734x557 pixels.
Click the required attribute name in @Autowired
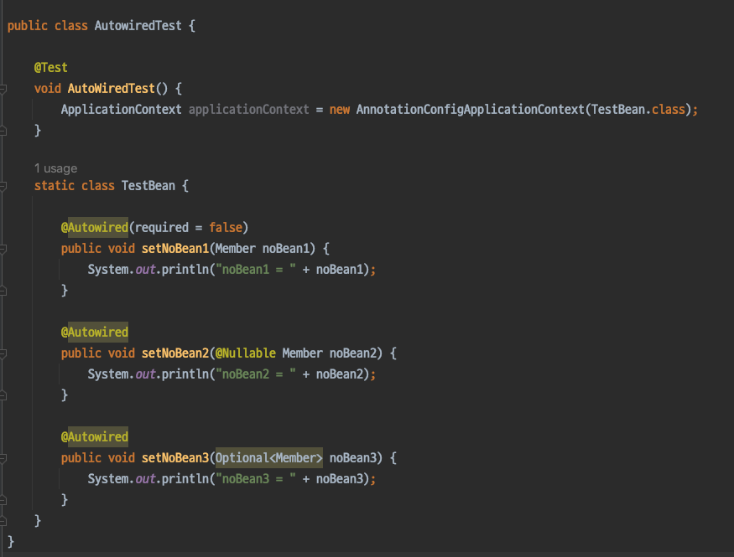pyautogui.click(x=162, y=228)
